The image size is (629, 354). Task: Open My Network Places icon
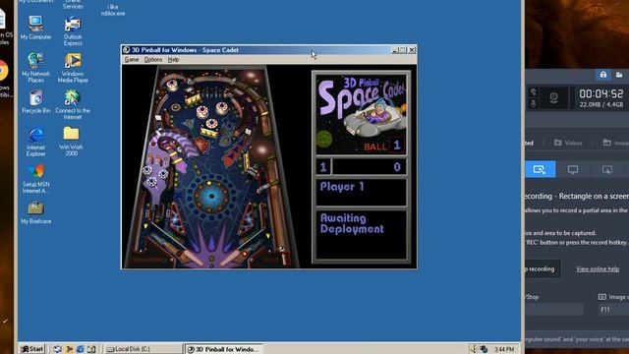pos(35,68)
